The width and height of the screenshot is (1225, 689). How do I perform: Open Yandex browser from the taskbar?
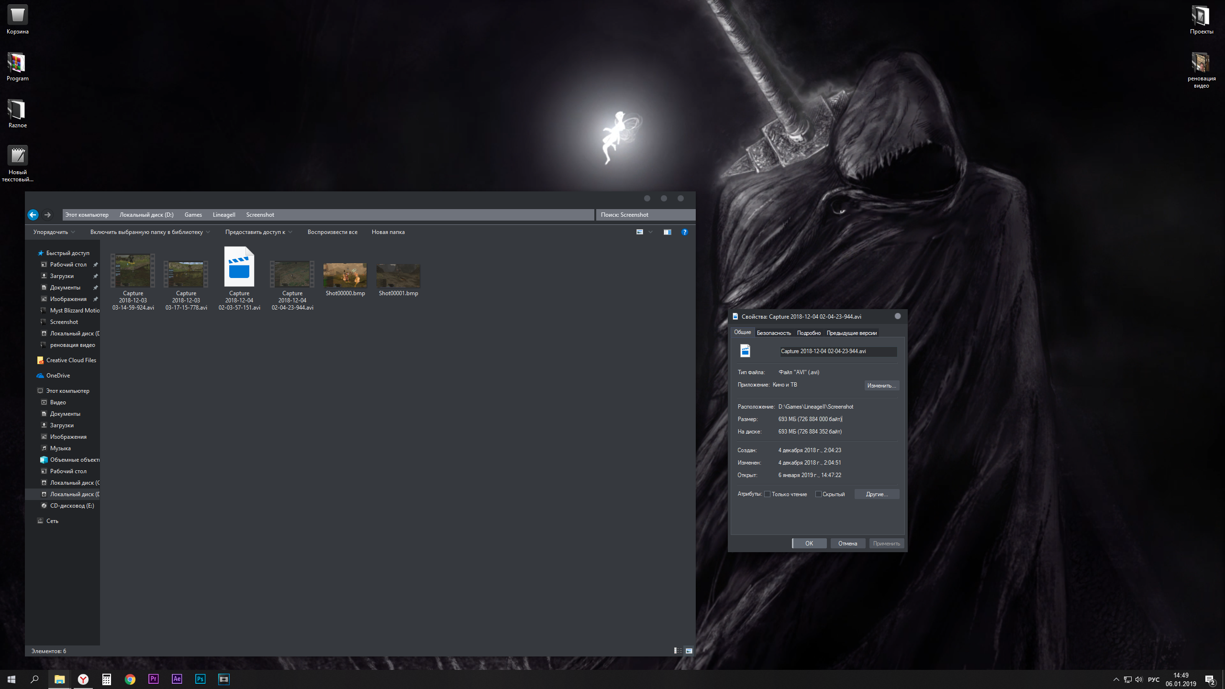83,679
